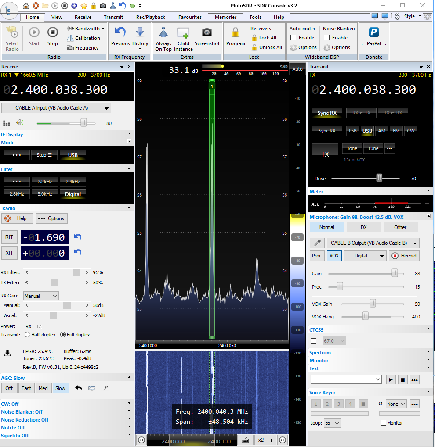Open Child Instance from Extras group

coord(183,33)
